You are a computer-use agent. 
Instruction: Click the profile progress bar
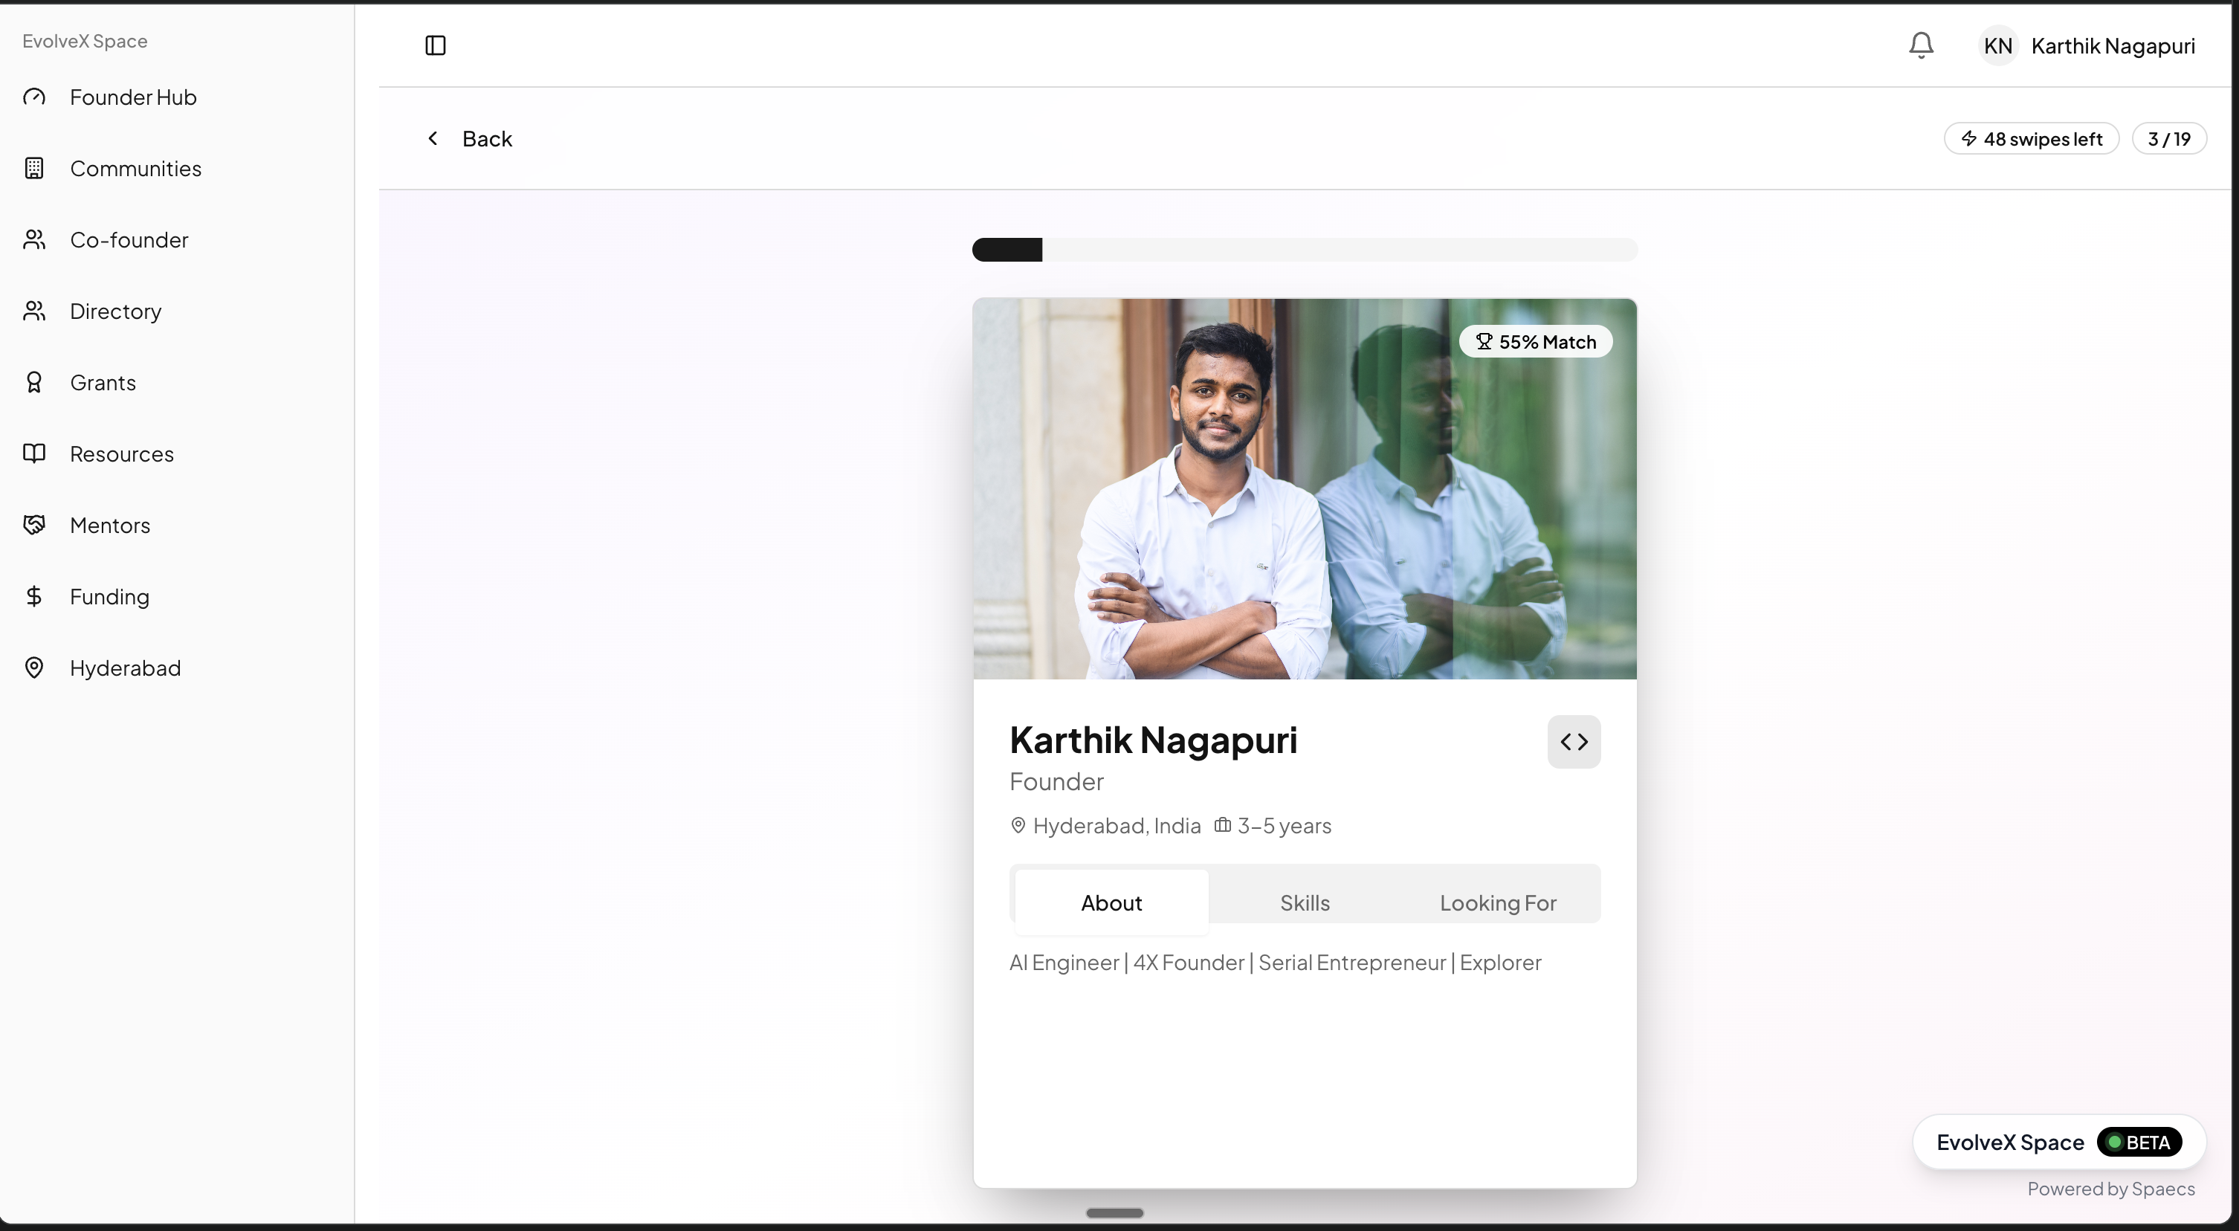point(1304,251)
